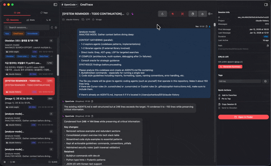The image size is (271, 166).
Task: Copy the first You message icon
Action: (x=207, y=26)
